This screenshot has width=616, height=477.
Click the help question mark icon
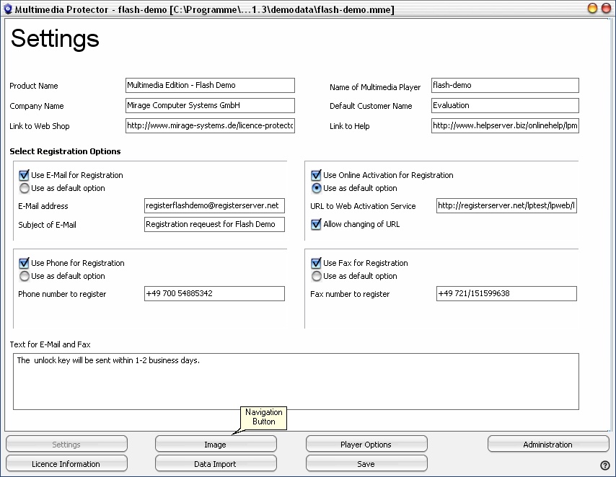point(605,465)
